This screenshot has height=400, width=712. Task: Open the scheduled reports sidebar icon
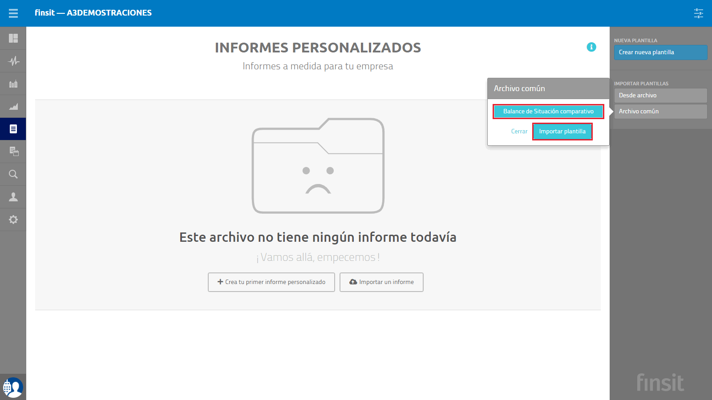click(13, 152)
